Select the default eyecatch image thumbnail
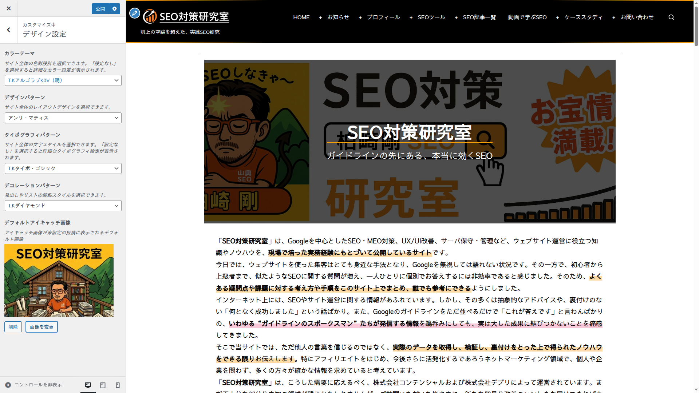This screenshot has height=393, width=699. point(59,281)
